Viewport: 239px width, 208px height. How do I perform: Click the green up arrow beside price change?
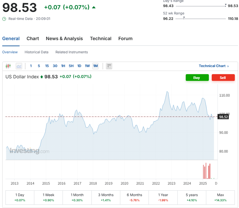pos(94,7)
